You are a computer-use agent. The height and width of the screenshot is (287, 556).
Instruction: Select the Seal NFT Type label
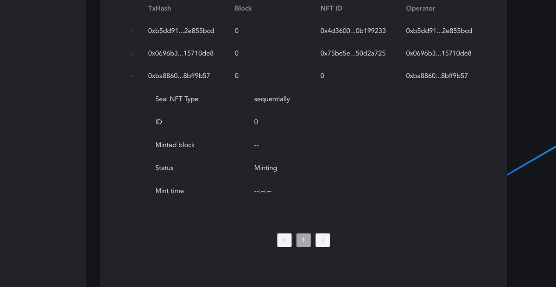[x=177, y=99]
